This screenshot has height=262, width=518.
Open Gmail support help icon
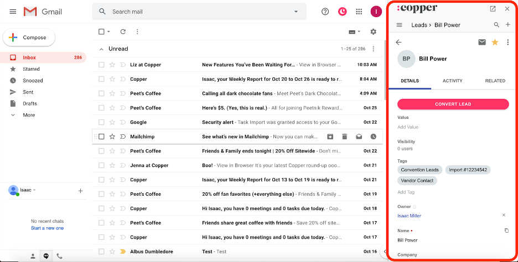coord(325,12)
